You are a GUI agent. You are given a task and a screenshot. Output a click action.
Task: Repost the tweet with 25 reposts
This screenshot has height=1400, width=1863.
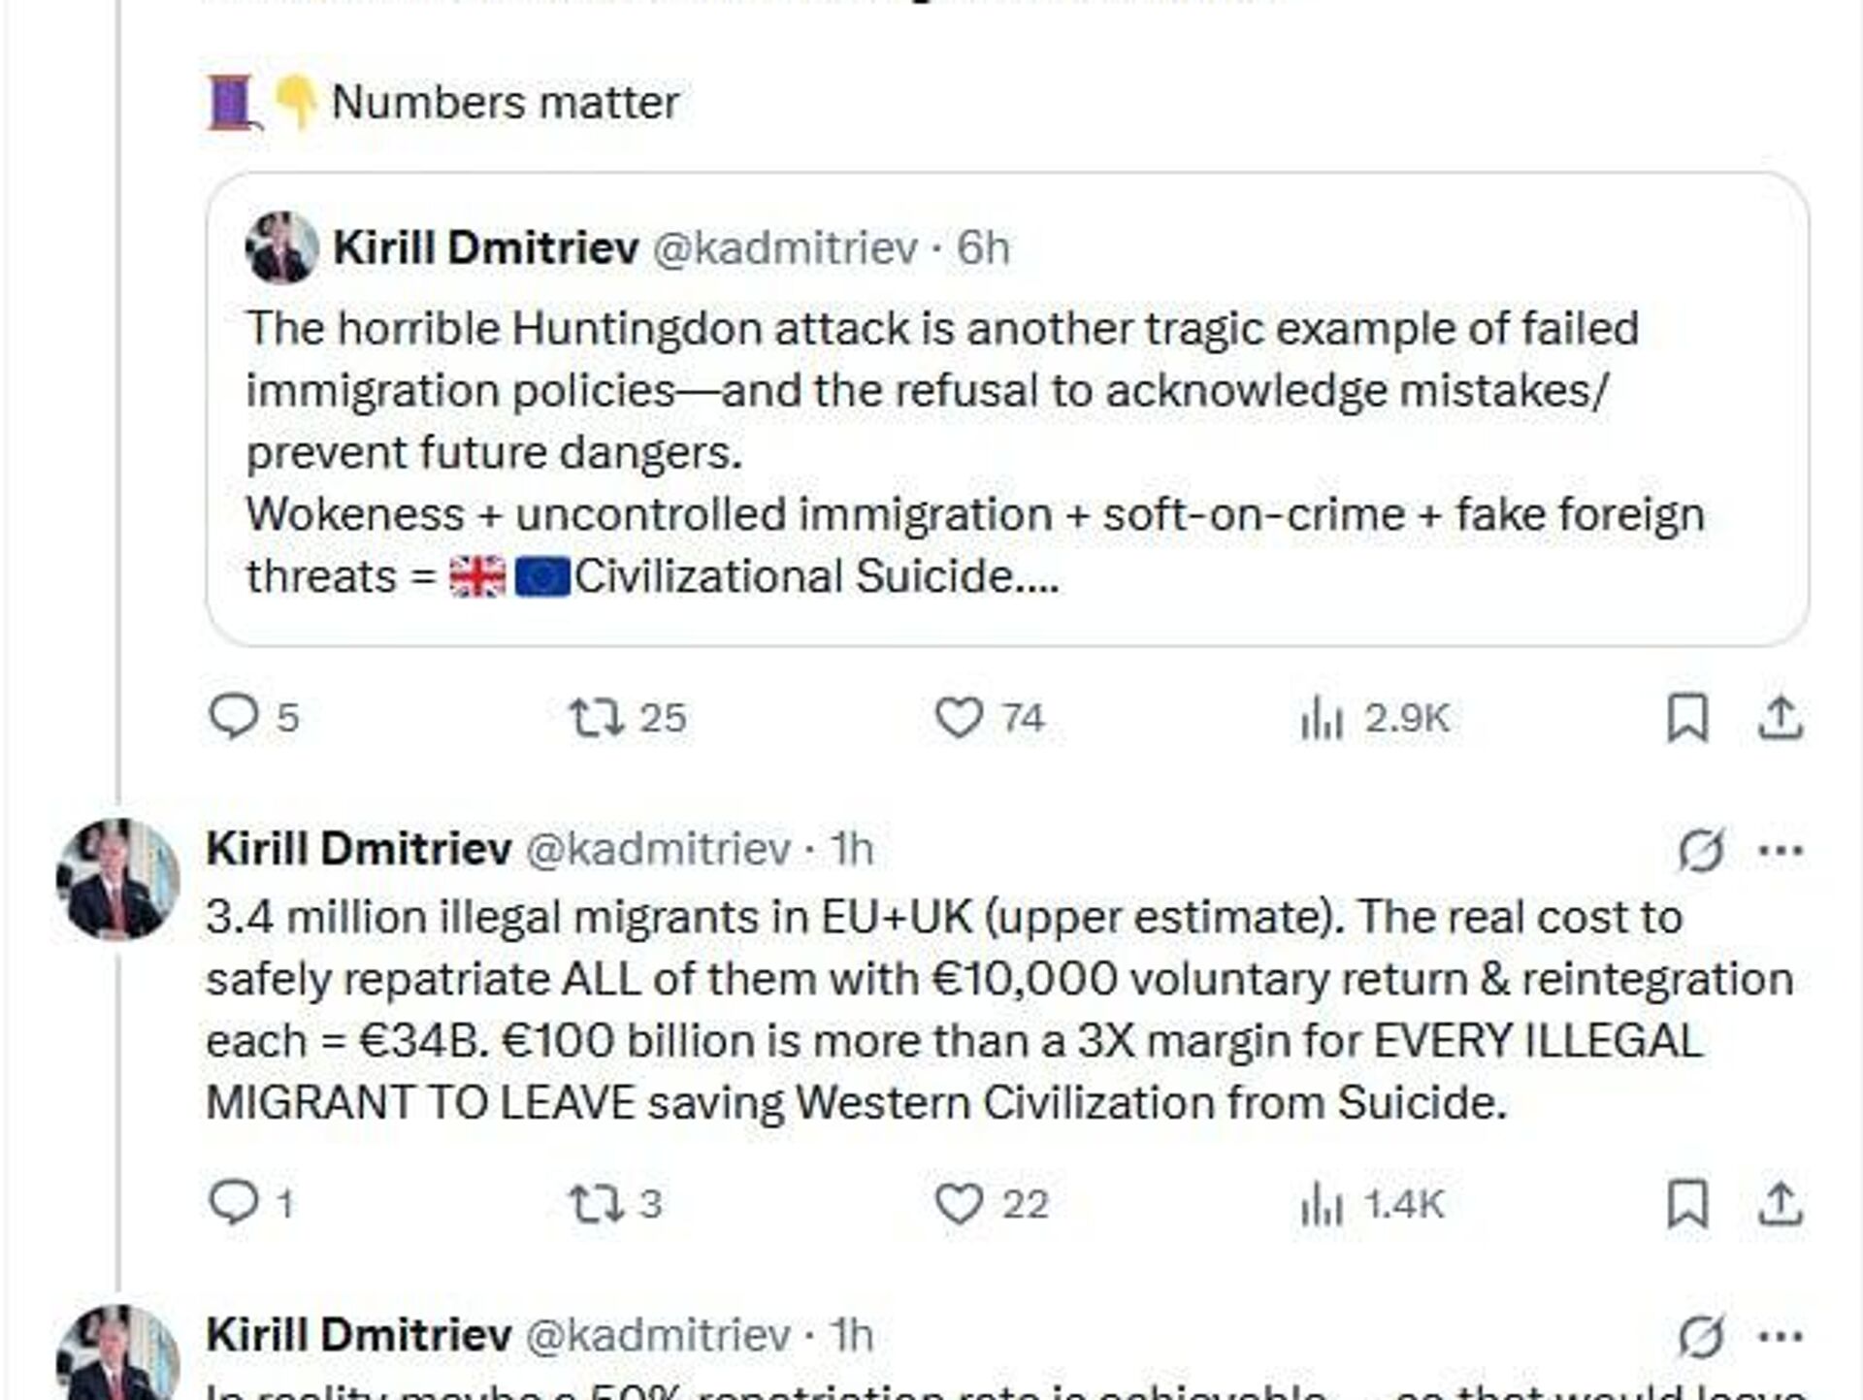(x=596, y=718)
